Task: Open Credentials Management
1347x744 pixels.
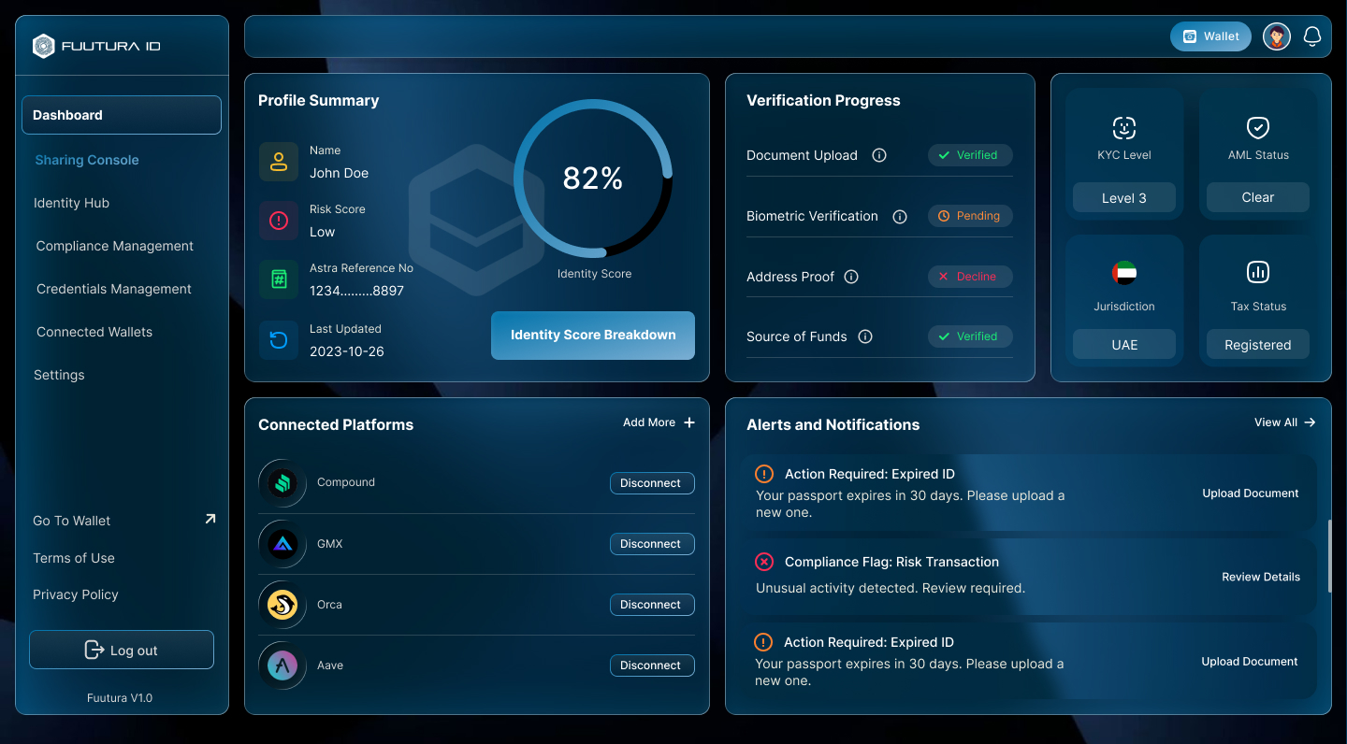Action: [114, 289]
